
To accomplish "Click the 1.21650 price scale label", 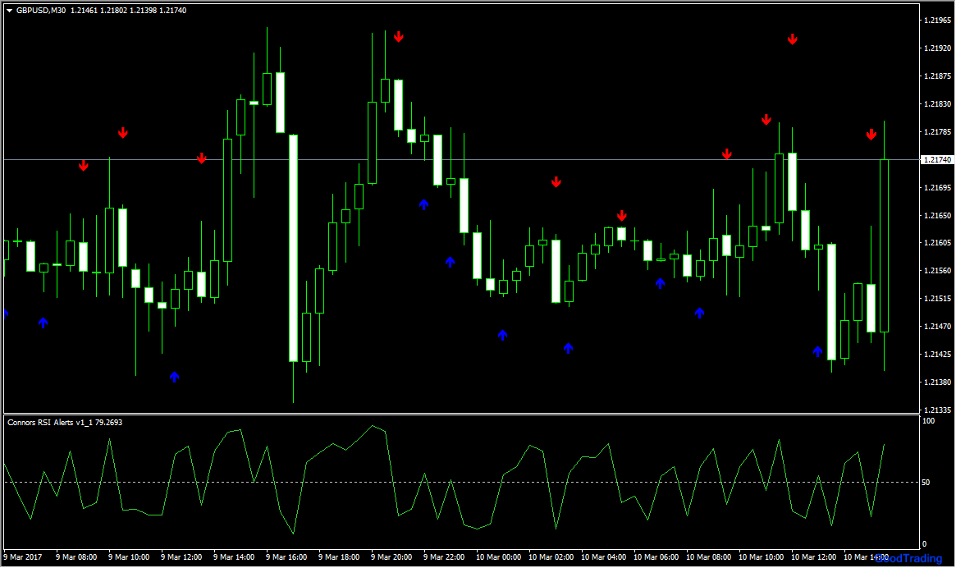I will (937, 215).
